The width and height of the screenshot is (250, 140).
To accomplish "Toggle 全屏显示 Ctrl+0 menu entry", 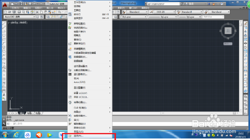I will (x=90, y=19).
